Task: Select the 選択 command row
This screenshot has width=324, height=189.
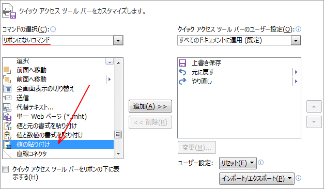Action: 58,61
